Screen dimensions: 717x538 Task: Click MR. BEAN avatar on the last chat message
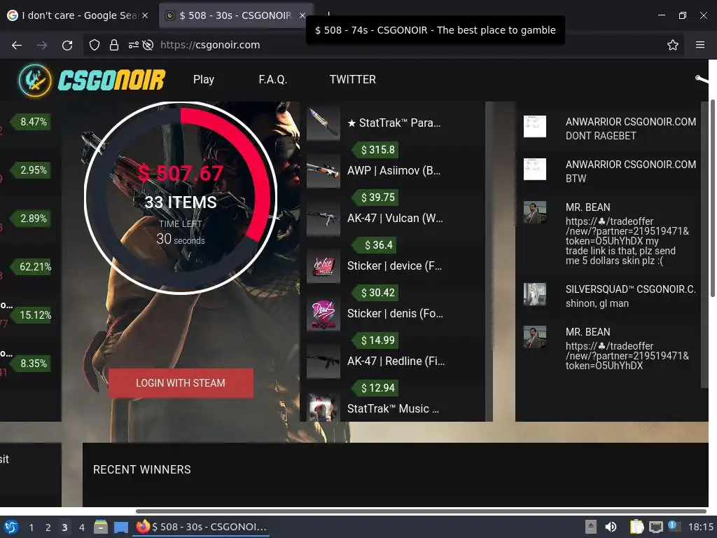pos(534,336)
